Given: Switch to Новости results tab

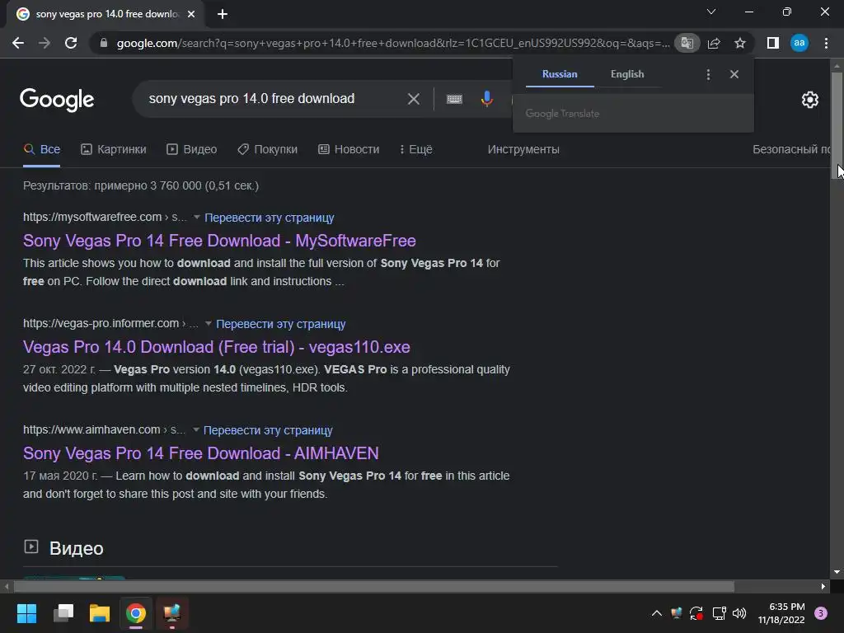Looking at the screenshot, I should (x=349, y=149).
